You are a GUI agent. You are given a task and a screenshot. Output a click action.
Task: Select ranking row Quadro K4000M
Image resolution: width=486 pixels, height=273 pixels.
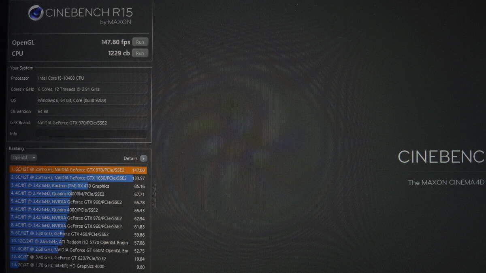point(79,194)
